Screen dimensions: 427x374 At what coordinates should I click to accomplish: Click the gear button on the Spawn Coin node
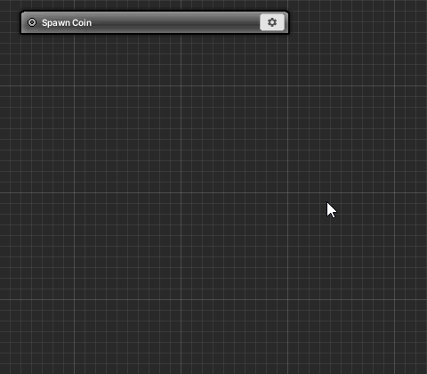(x=272, y=22)
